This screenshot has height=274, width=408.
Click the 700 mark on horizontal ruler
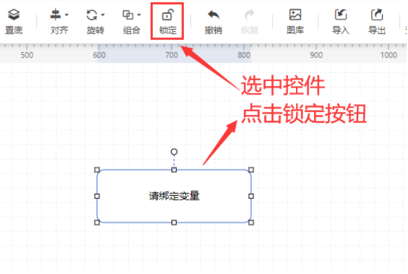pos(172,55)
